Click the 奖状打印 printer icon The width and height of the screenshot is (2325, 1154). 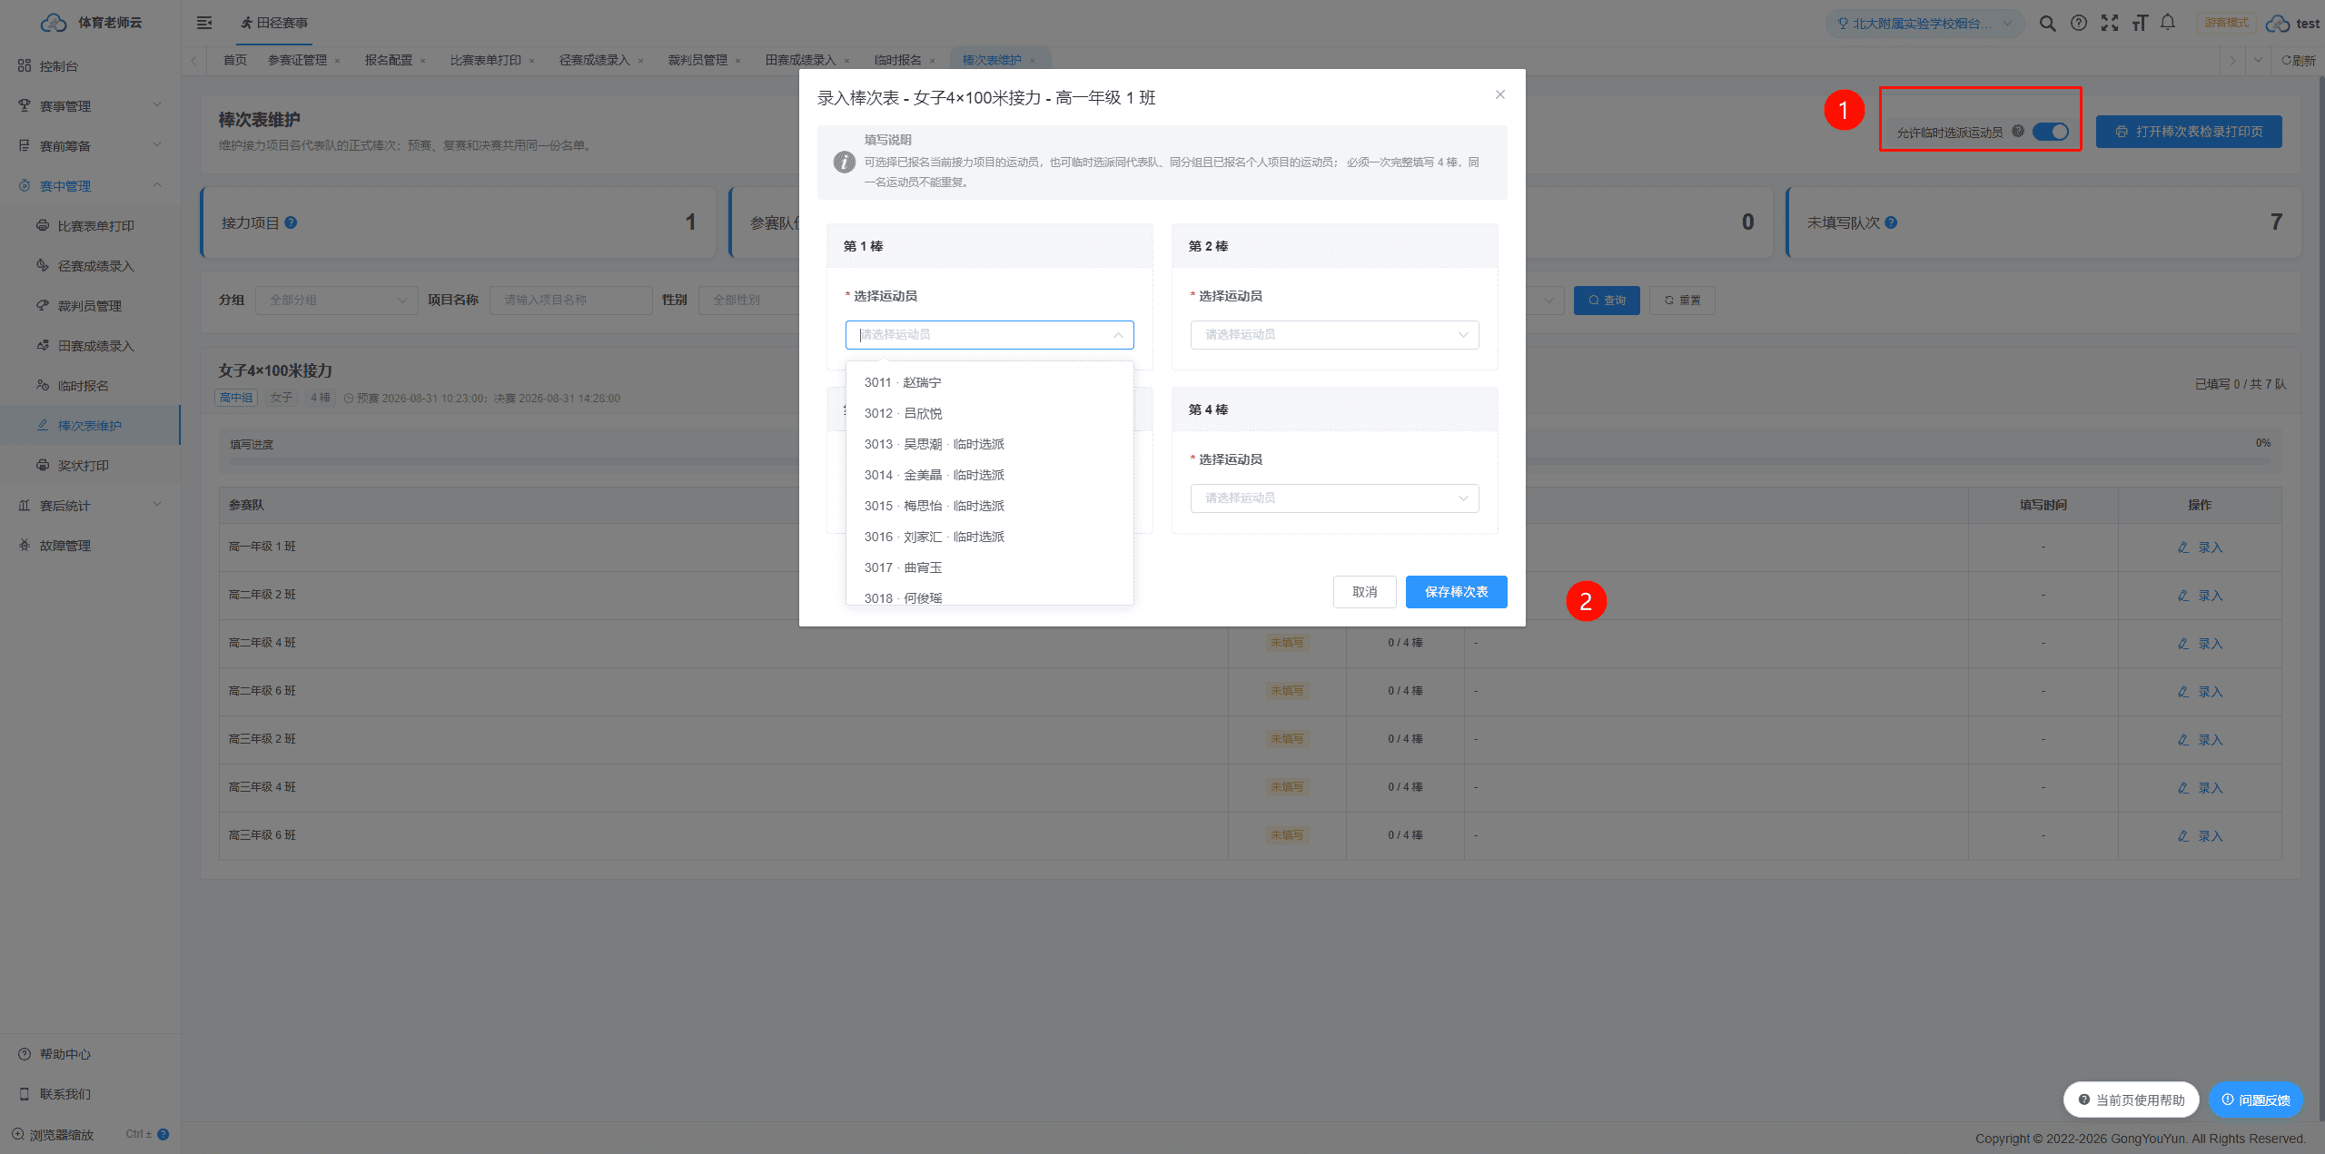tap(43, 465)
